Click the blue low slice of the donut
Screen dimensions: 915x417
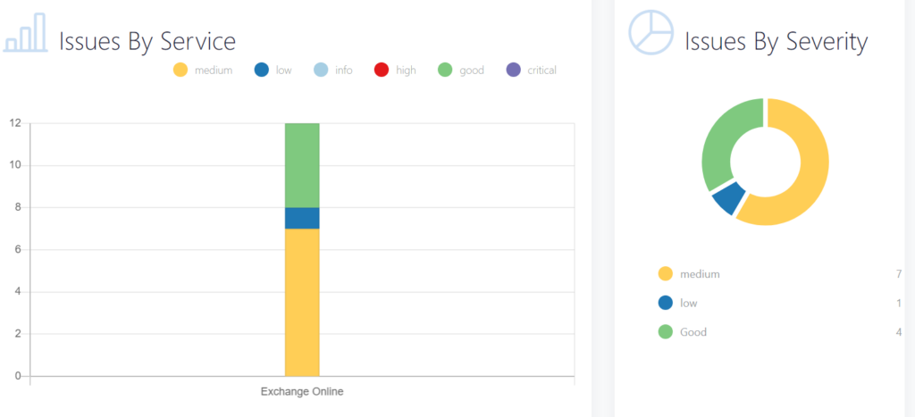click(728, 198)
